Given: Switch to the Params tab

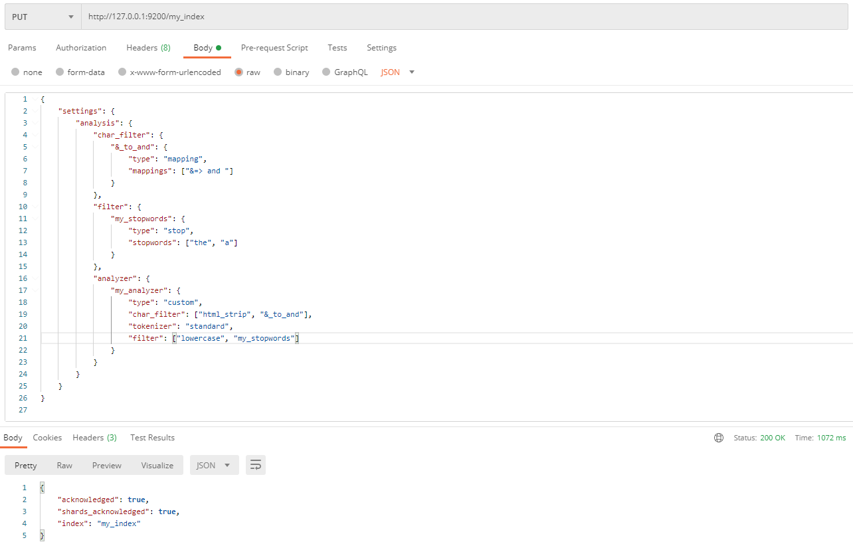Looking at the screenshot, I should 22,48.
